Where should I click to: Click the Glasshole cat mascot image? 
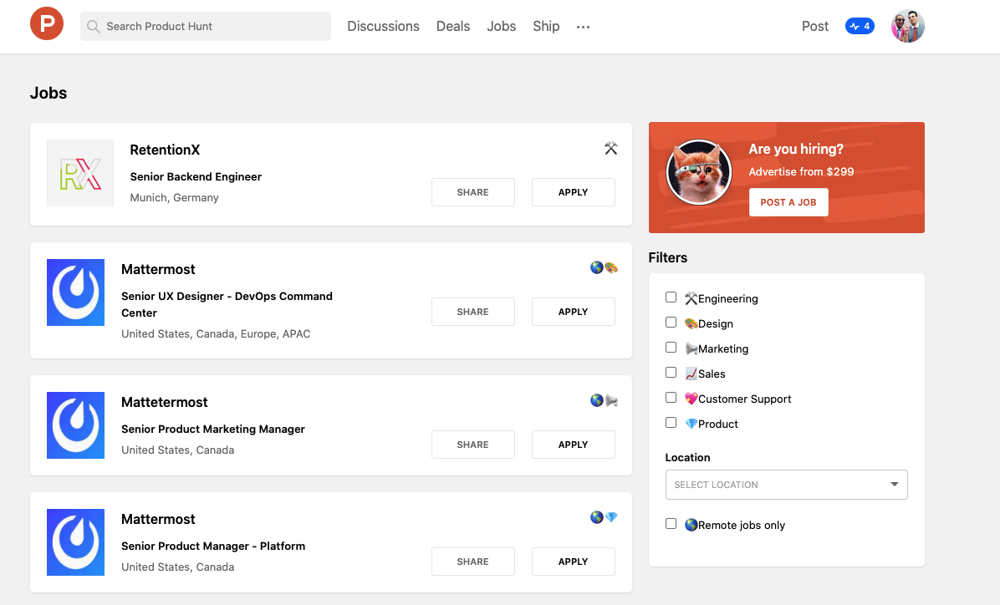click(x=698, y=172)
